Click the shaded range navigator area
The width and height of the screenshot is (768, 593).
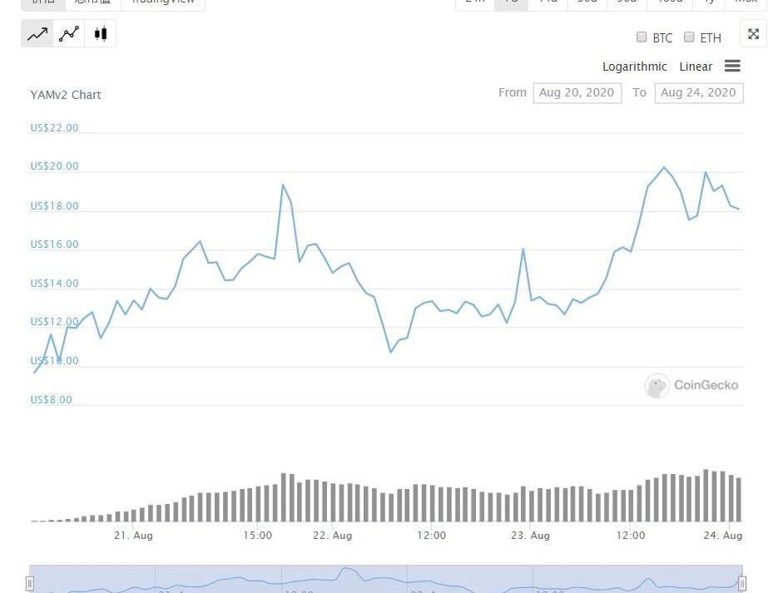click(386, 580)
